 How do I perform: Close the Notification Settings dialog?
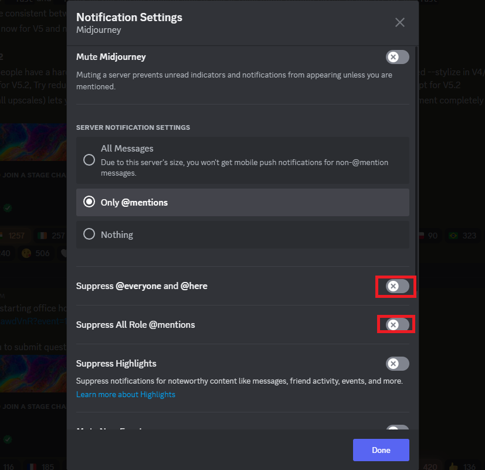coord(400,22)
